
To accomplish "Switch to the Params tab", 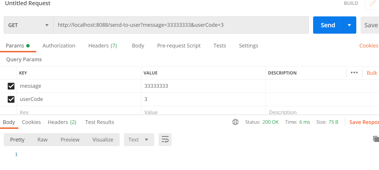I will (18, 45).
